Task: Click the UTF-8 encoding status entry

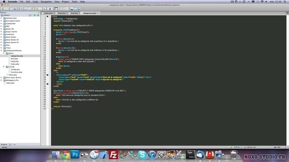Action: (x=237, y=147)
